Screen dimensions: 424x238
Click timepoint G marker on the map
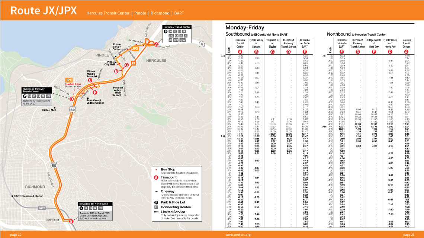click(x=126, y=65)
